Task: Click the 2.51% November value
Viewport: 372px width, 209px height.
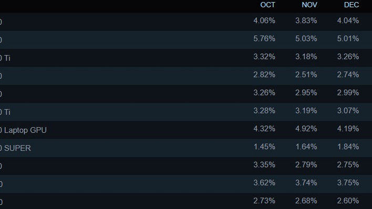Action: point(306,75)
